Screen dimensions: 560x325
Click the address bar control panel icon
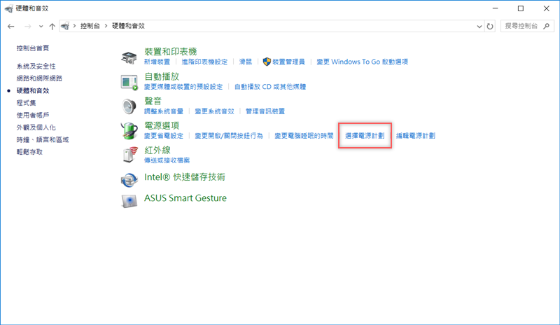tap(65, 26)
